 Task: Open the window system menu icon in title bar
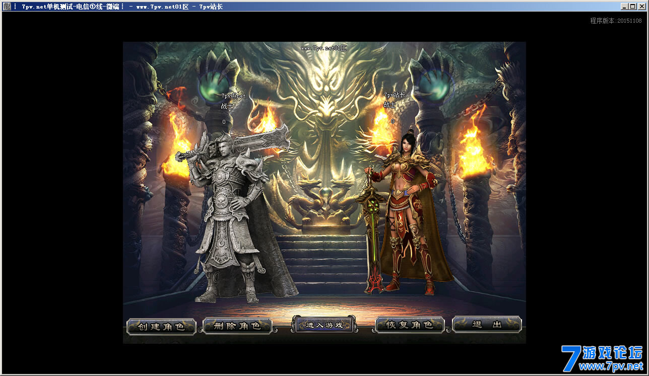coord(6,7)
